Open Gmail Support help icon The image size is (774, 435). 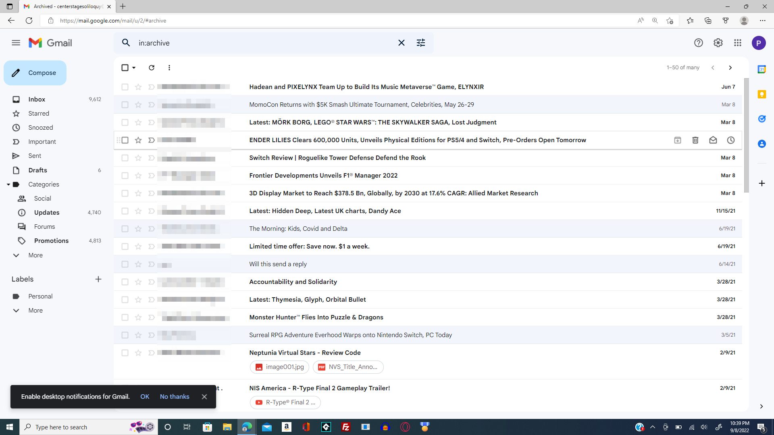tap(699, 43)
